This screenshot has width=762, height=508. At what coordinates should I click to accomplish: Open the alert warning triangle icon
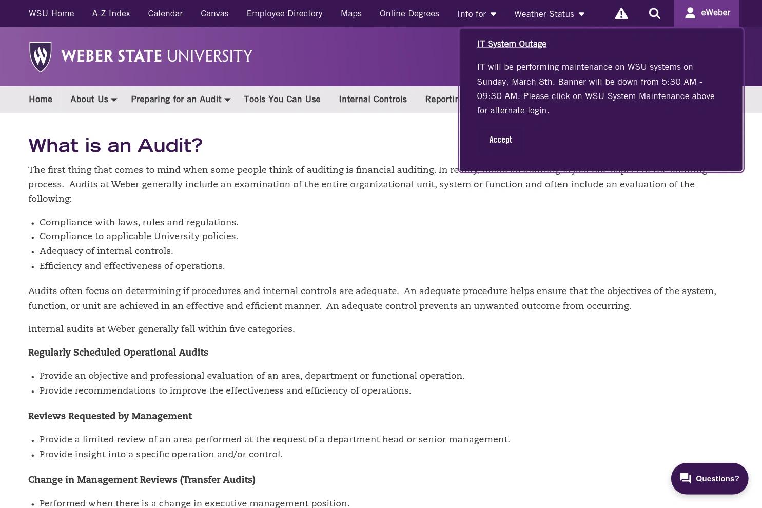(x=621, y=14)
